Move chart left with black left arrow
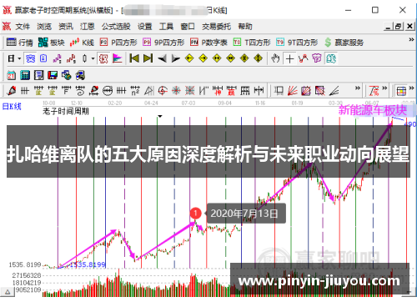Image resolution: width=417 pixels, height=302 pixels. 162,58
